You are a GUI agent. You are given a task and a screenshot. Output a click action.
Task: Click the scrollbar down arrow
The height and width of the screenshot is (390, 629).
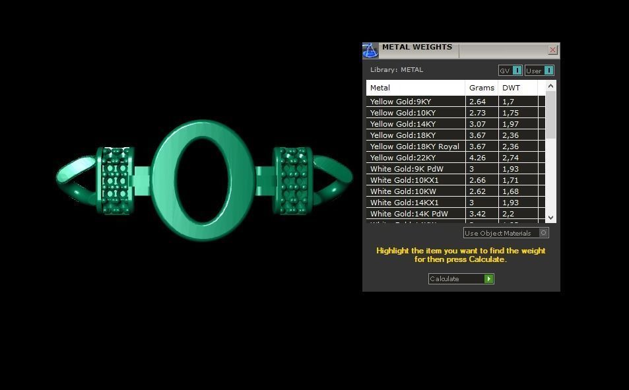[x=550, y=218]
